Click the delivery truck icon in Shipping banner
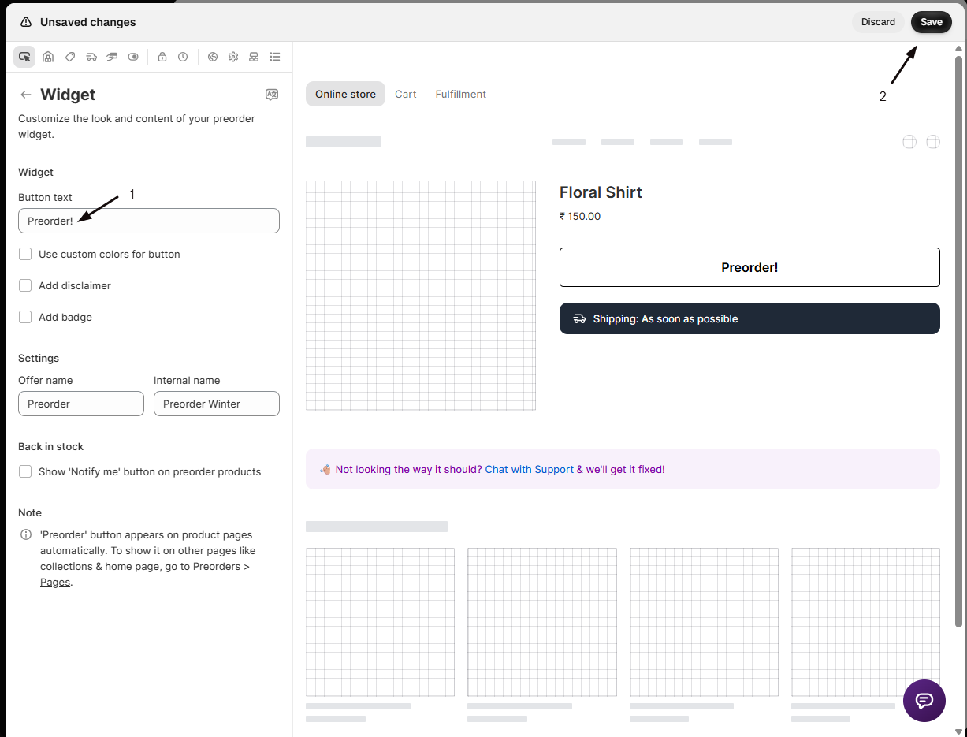967x737 pixels. tap(579, 318)
